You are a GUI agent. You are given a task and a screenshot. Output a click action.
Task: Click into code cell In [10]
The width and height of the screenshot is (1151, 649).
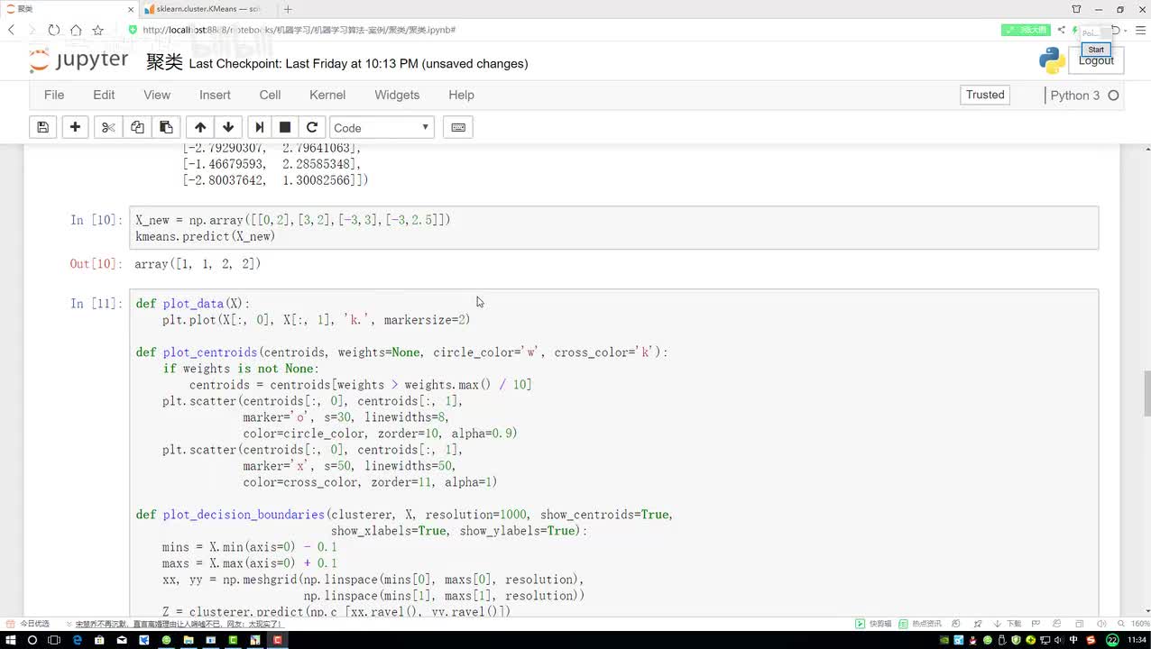point(613,227)
